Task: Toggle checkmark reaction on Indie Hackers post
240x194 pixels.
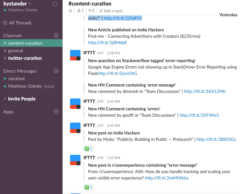Action: tap(88, 149)
